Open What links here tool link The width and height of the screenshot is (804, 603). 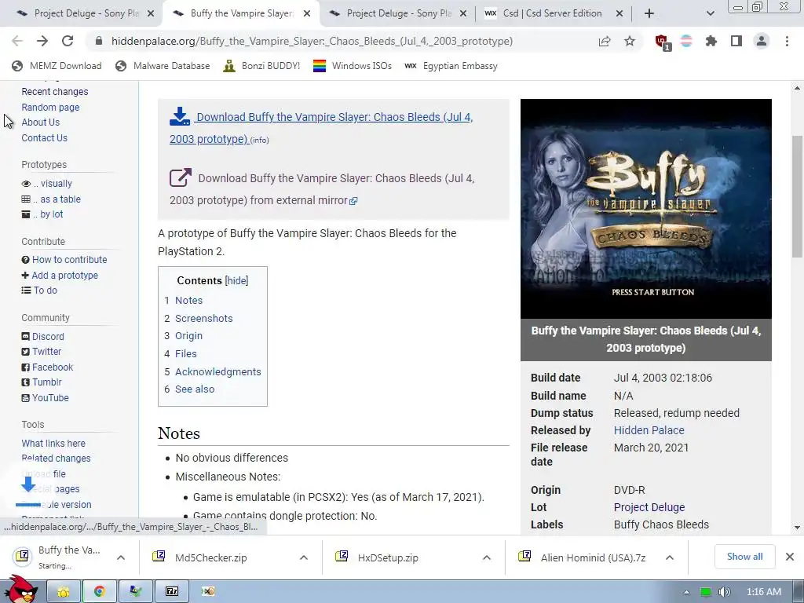pyautogui.click(x=53, y=444)
